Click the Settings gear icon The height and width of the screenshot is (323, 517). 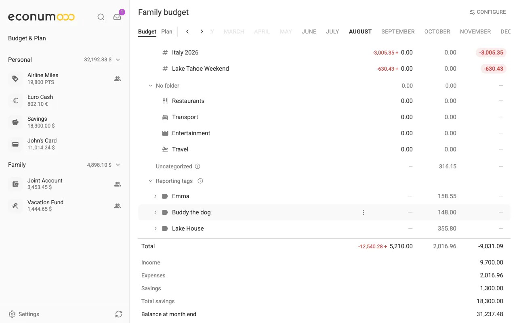(12, 314)
